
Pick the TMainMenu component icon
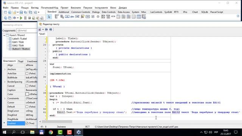[x=57, y=17]
